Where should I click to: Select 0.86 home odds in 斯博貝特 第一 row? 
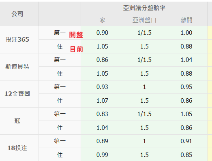tap(102, 60)
